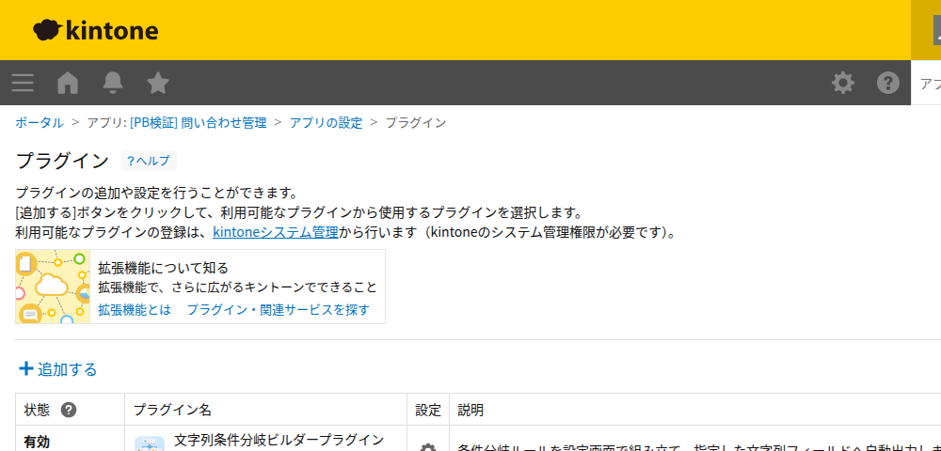Click 文字列条件分岐ビルダープラグイン name

click(279, 440)
